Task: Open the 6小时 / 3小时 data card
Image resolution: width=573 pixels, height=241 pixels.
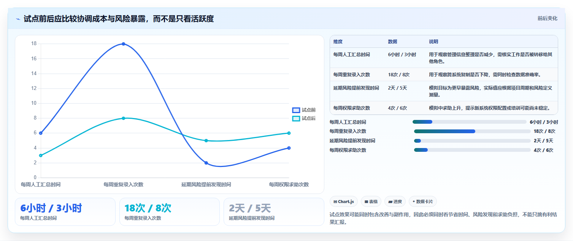Action: 65,212
